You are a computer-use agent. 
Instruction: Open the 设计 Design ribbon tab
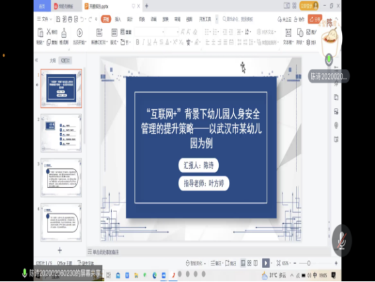click(x=130, y=19)
